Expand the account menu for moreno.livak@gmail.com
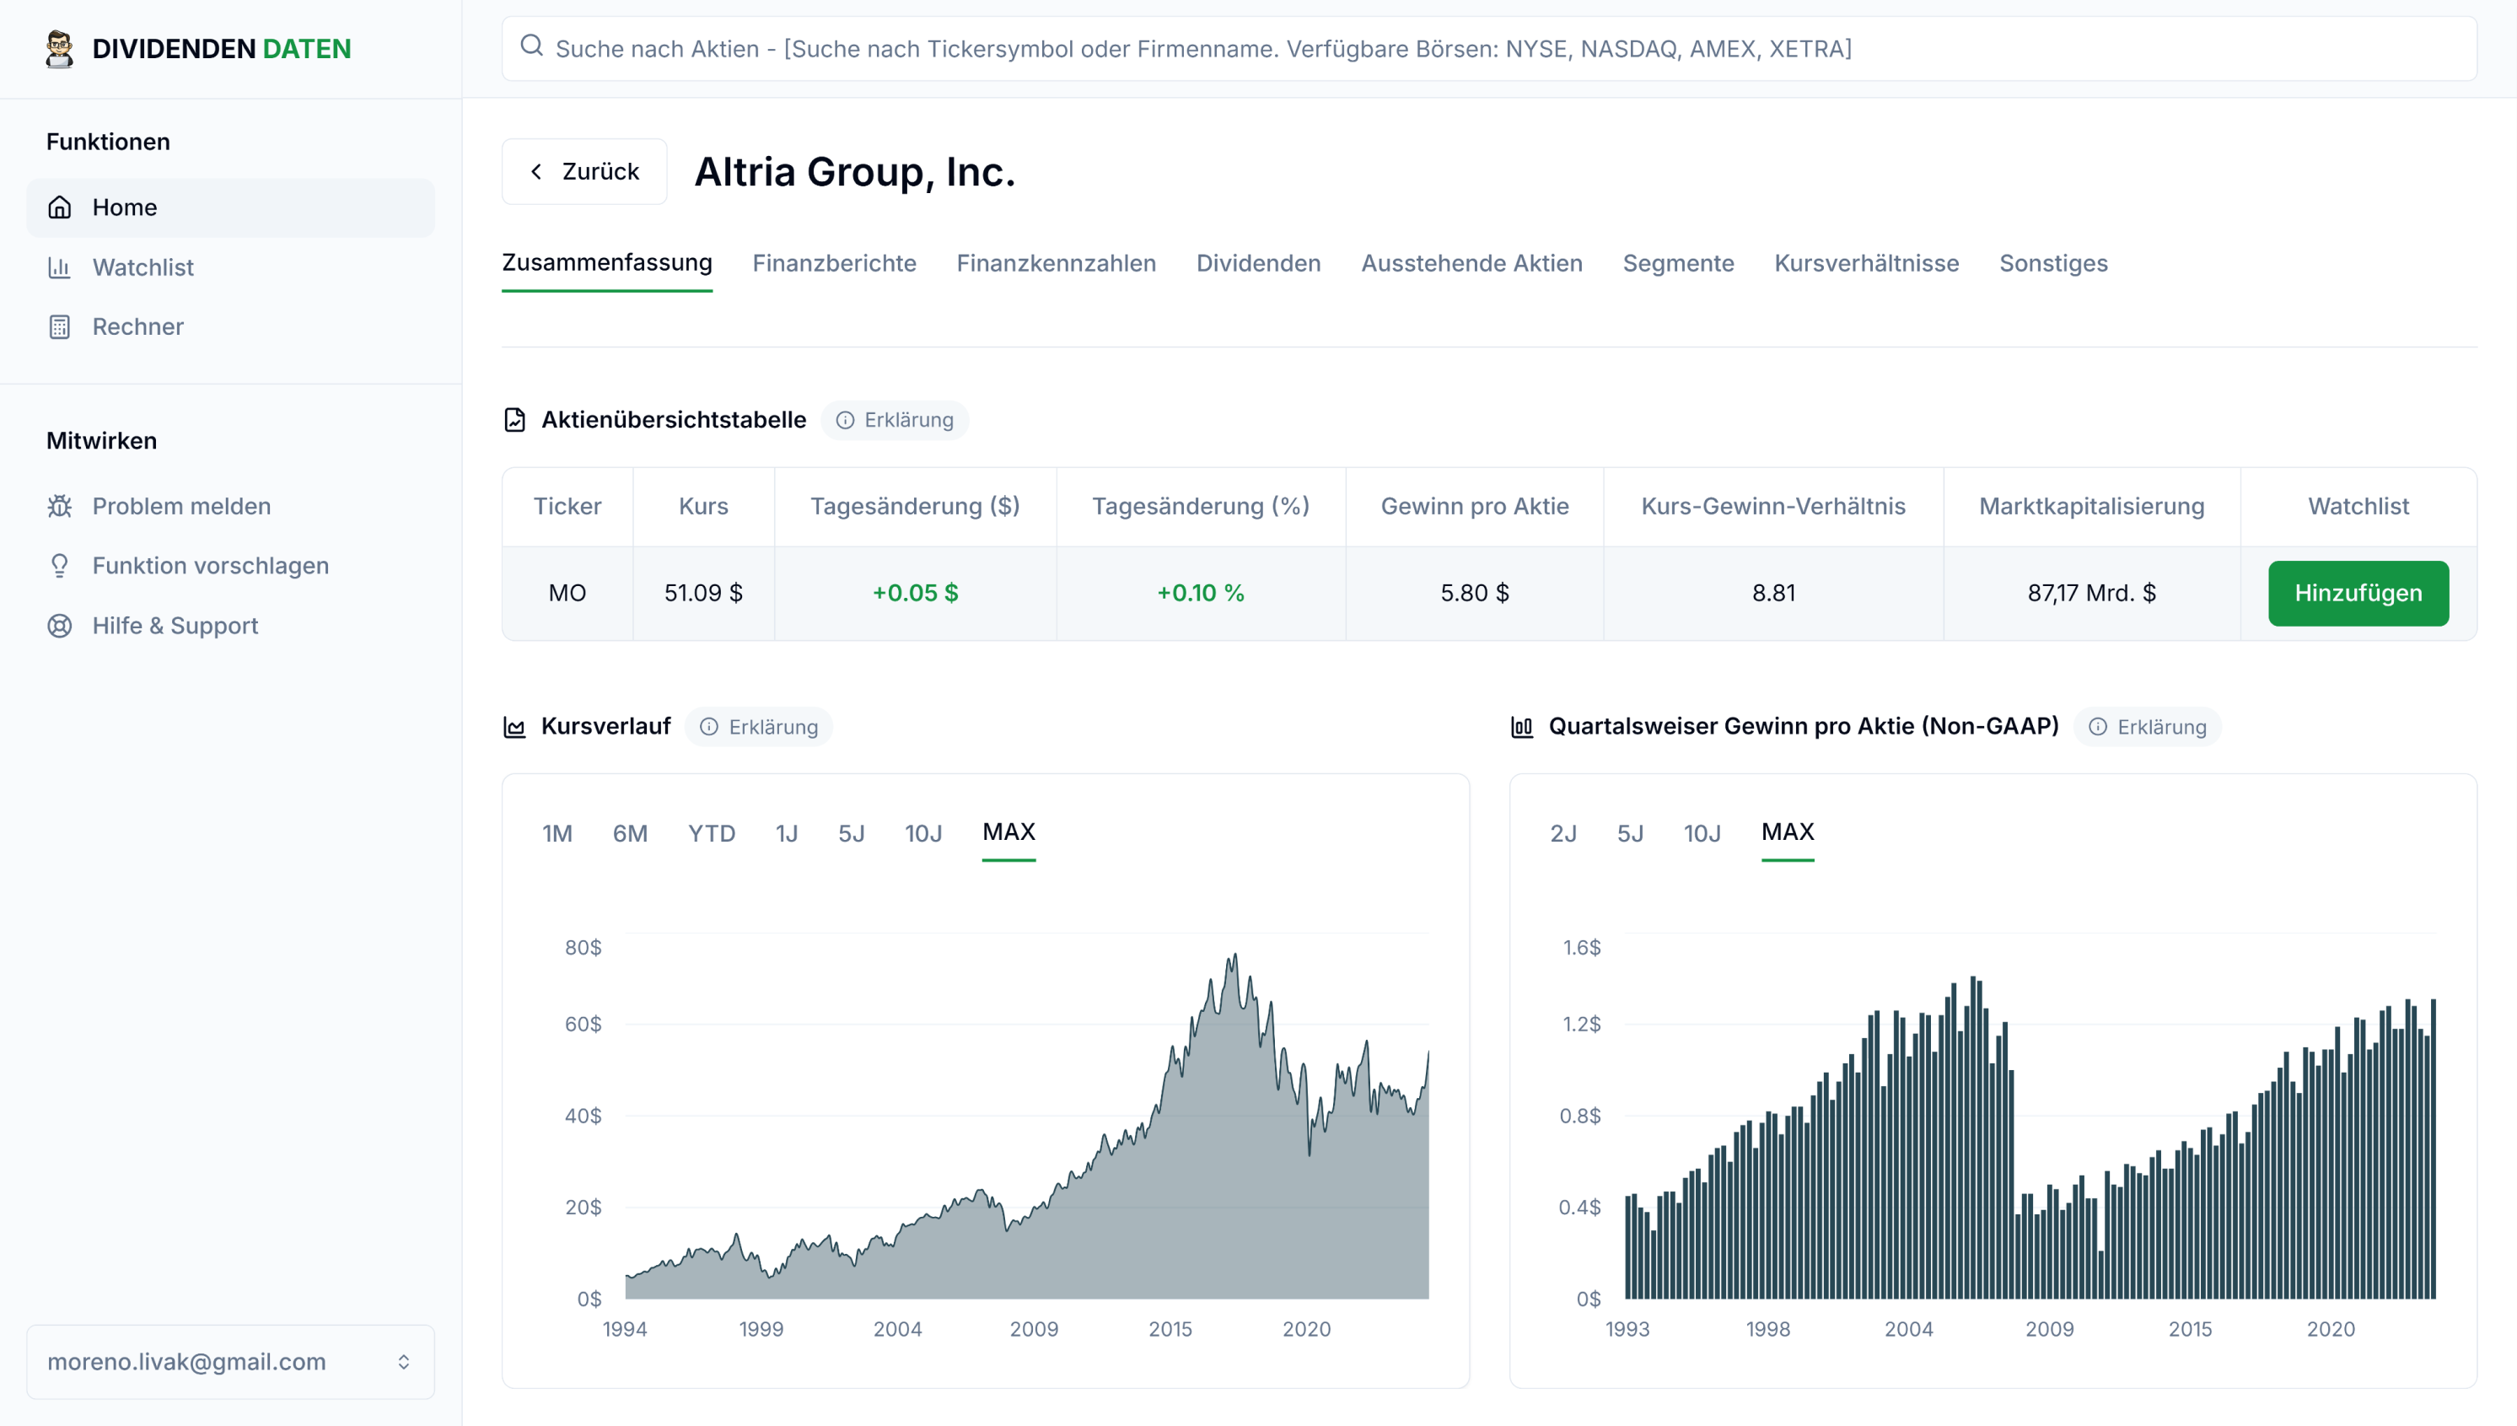Image resolution: width=2517 pixels, height=1426 pixels. pos(231,1361)
